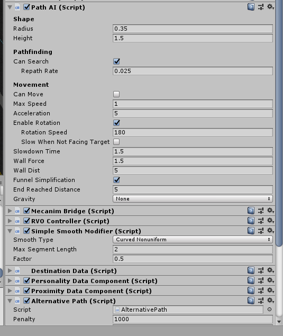Open gear settings menu for Path AI
The height and width of the screenshot is (336, 283).
(270, 7)
